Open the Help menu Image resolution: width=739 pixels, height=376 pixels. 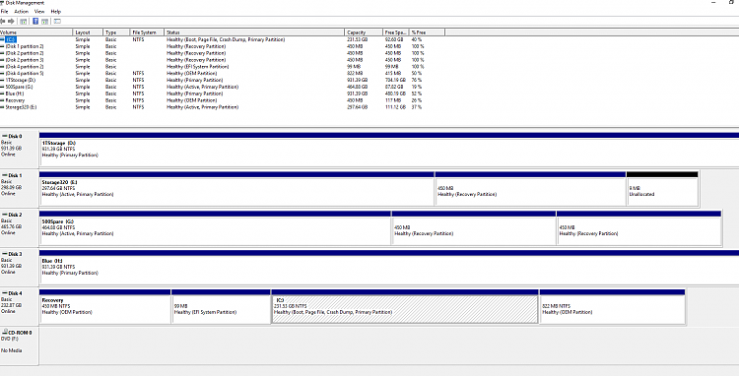point(55,11)
